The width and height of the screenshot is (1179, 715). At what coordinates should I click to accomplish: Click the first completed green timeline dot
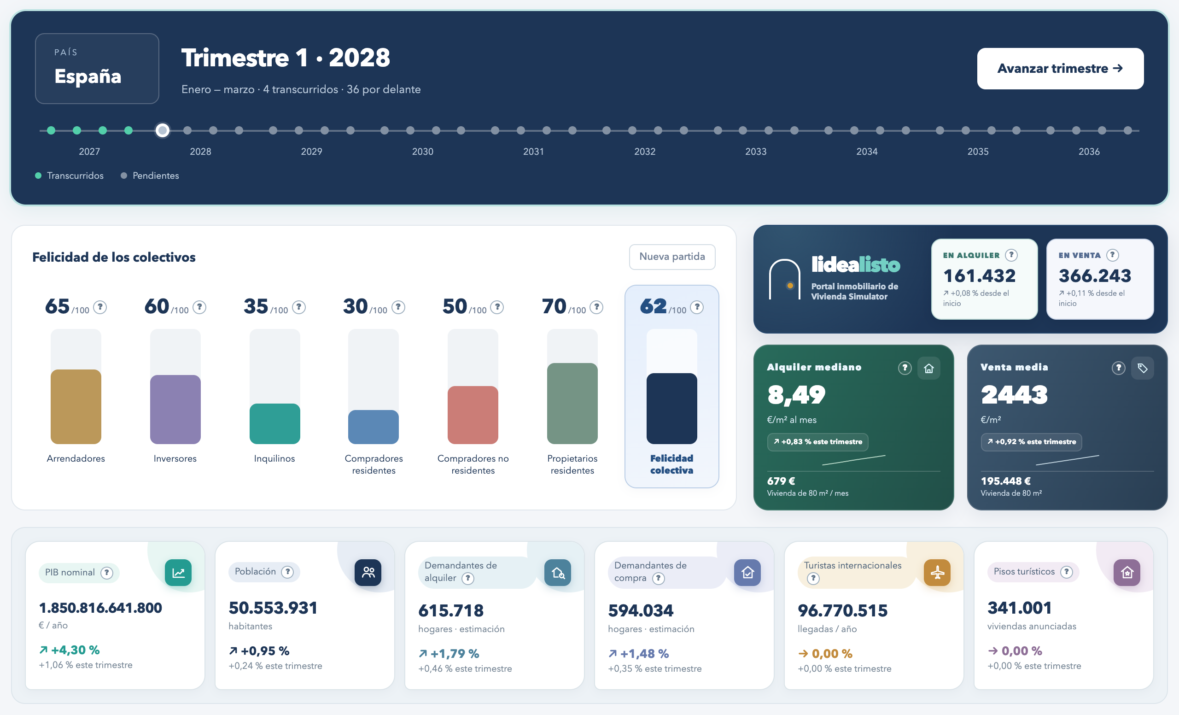[51, 130]
